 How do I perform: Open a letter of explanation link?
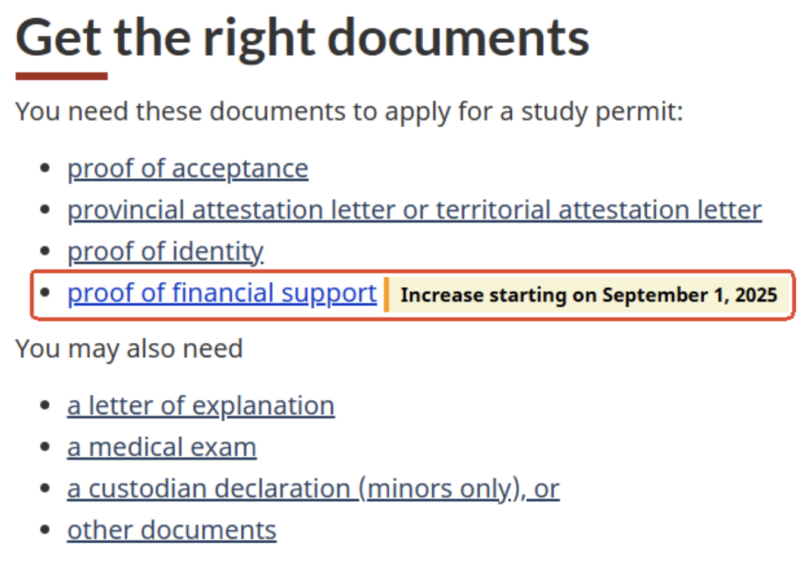[x=200, y=406]
